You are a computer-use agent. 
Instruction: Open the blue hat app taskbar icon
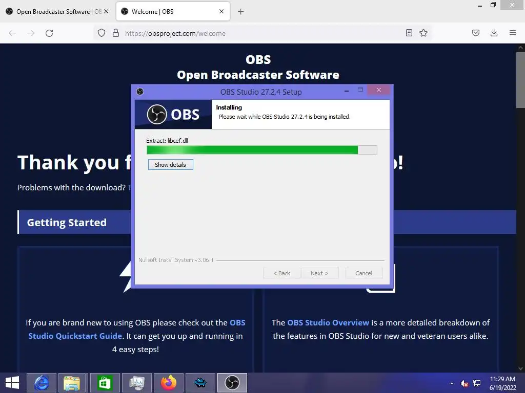pos(200,383)
